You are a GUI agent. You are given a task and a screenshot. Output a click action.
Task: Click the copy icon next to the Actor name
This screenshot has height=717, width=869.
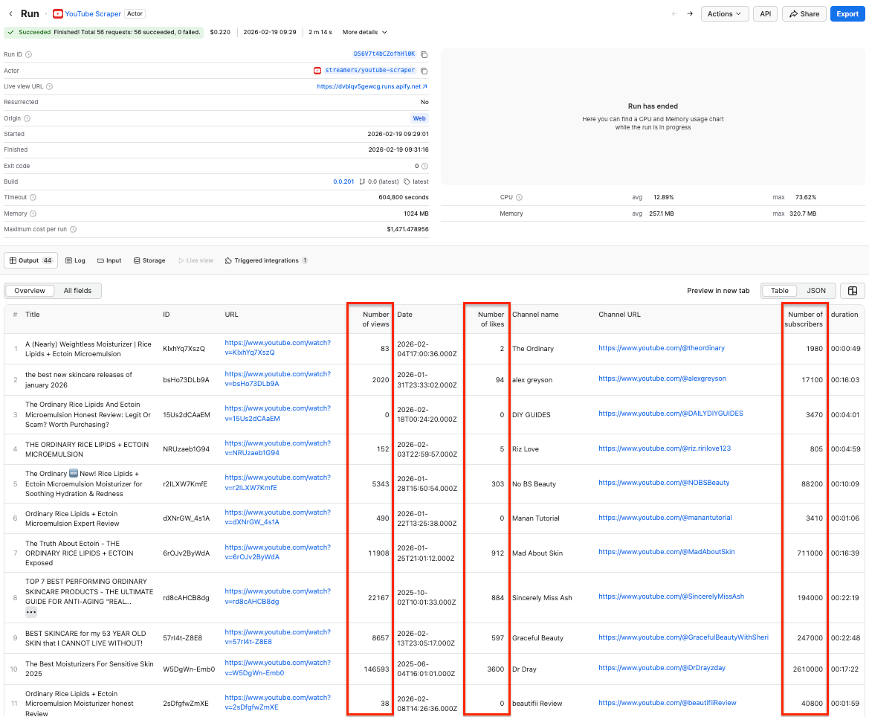click(424, 71)
